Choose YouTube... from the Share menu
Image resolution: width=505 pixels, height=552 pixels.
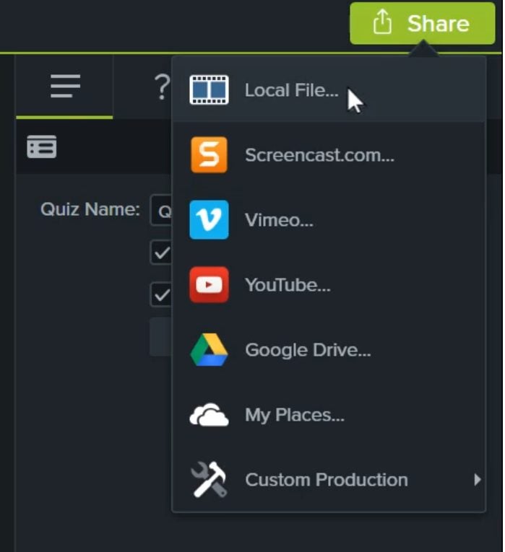329,285
